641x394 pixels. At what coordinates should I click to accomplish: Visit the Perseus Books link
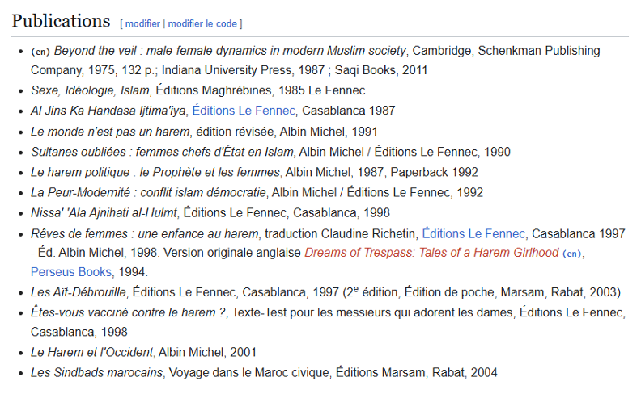click(x=71, y=272)
